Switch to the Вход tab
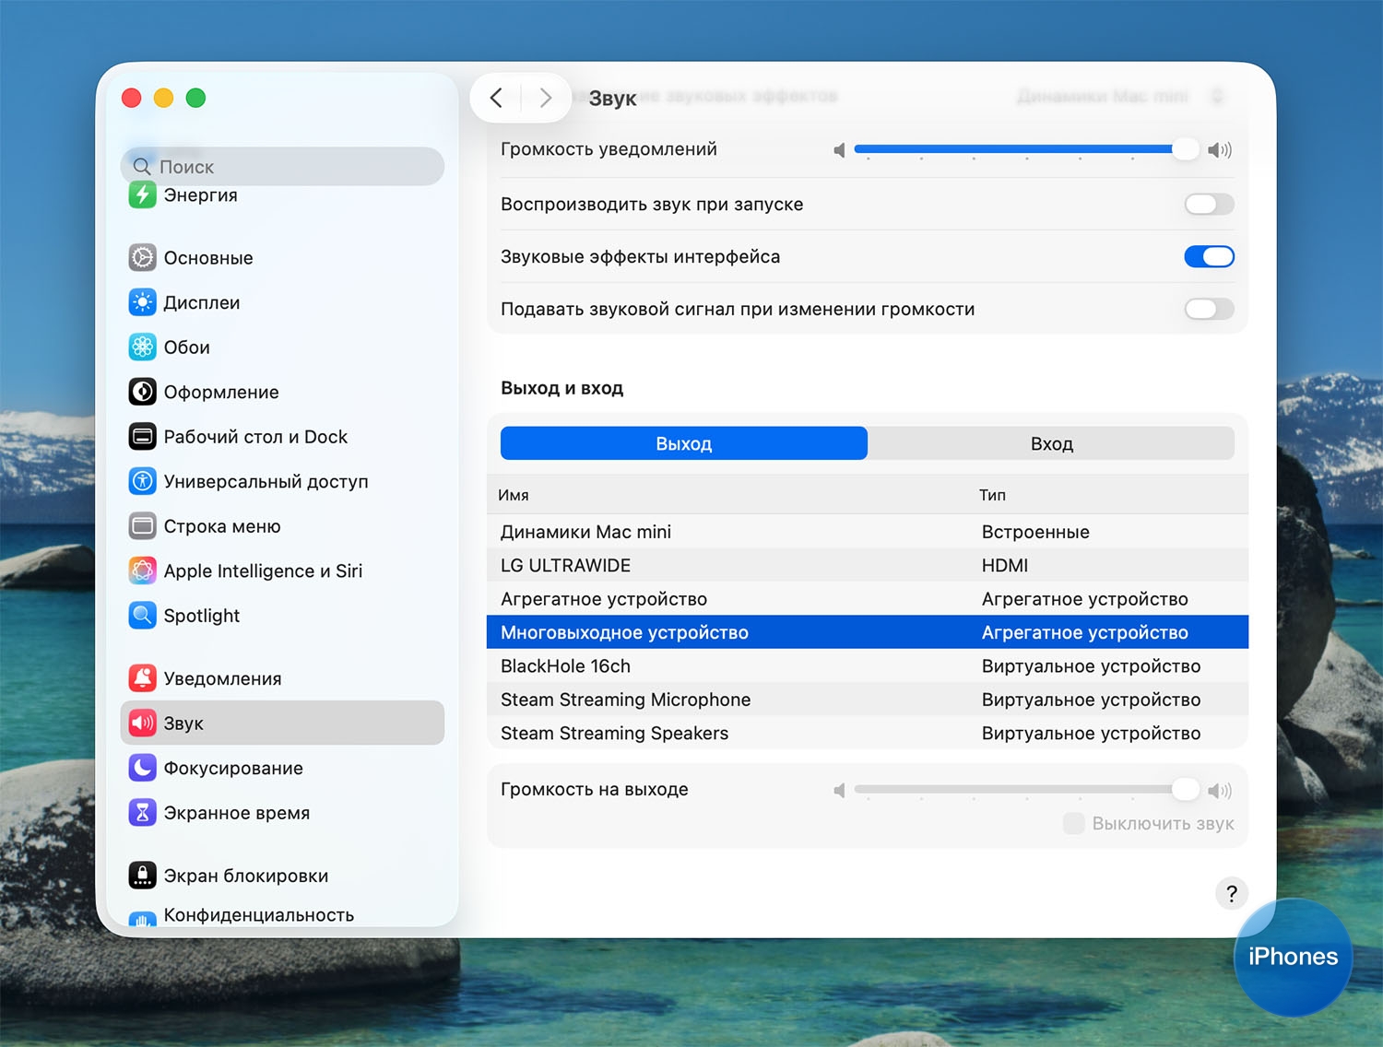This screenshot has height=1047, width=1383. click(x=1051, y=443)
